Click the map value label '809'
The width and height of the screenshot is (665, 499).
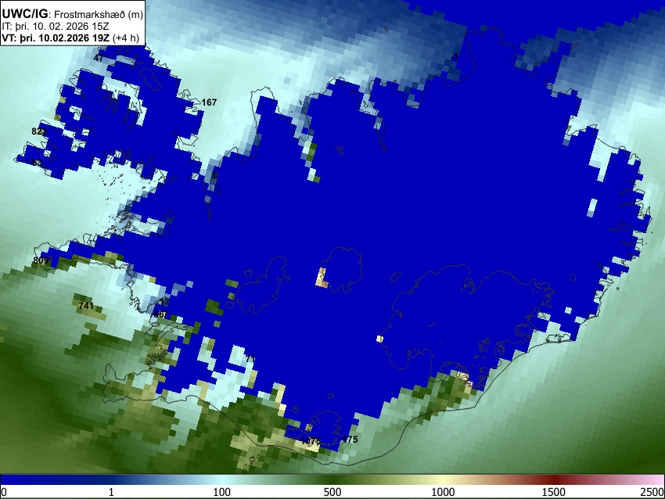pyautogui.click(x=41, y=260)
